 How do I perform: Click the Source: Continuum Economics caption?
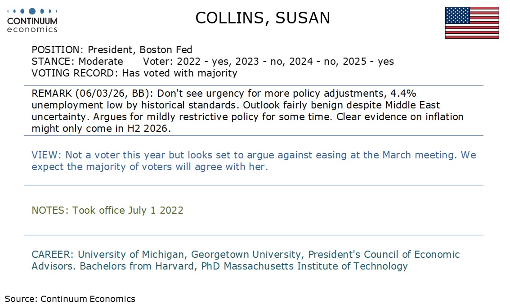tap(70, 298)
